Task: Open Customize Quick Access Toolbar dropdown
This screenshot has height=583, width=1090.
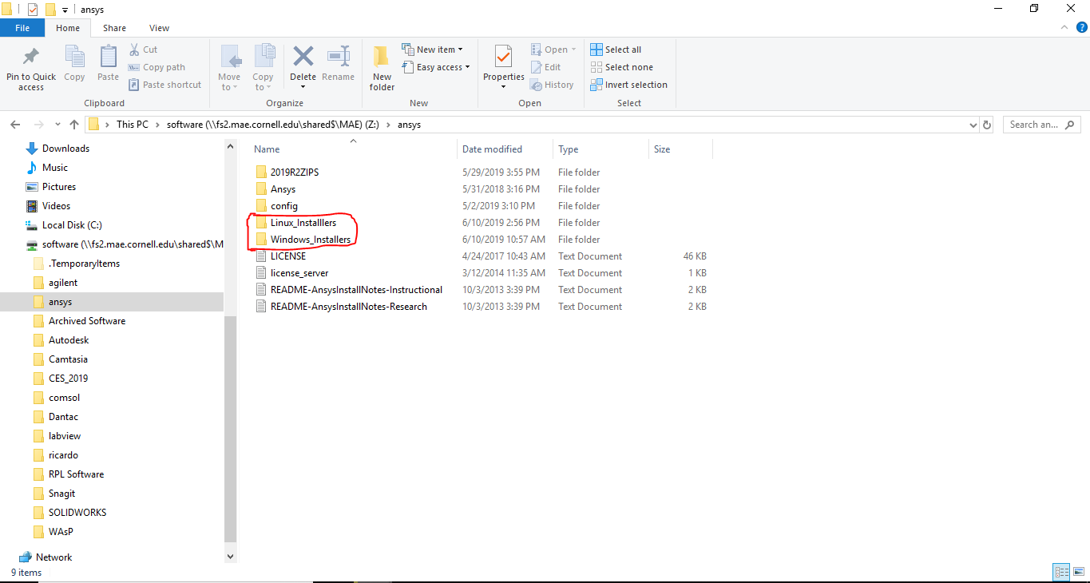Action: coord(65,10)
